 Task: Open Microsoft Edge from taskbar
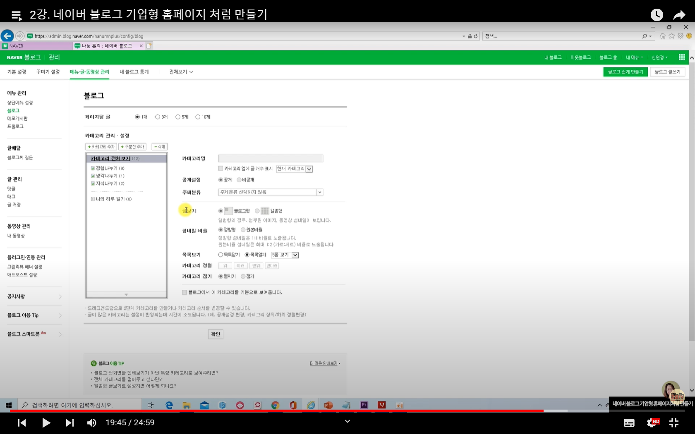(x=169, y=405)
